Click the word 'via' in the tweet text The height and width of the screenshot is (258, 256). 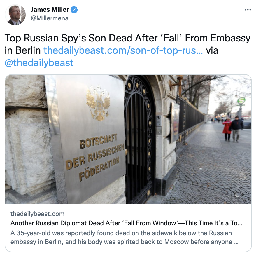click(x=212, y=50)
